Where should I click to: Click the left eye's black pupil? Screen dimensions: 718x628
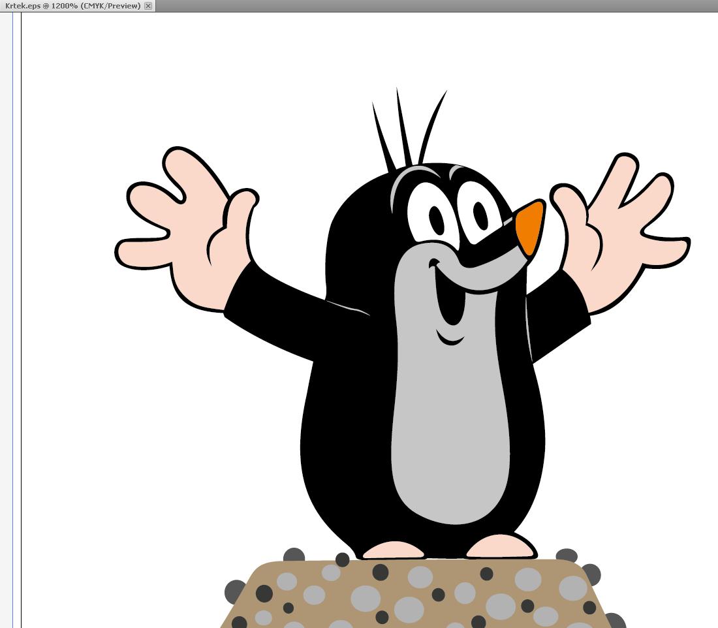[437, 221]
